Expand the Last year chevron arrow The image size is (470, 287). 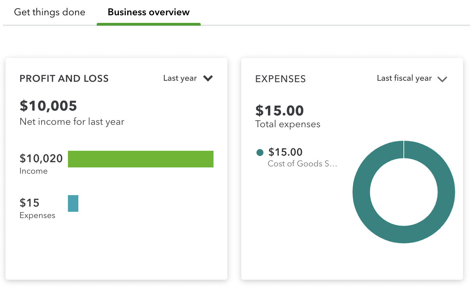click(208, 78)
